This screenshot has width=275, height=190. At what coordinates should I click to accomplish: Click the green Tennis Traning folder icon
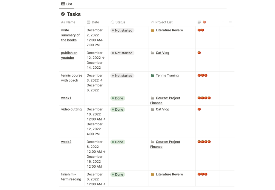[152, 76]
